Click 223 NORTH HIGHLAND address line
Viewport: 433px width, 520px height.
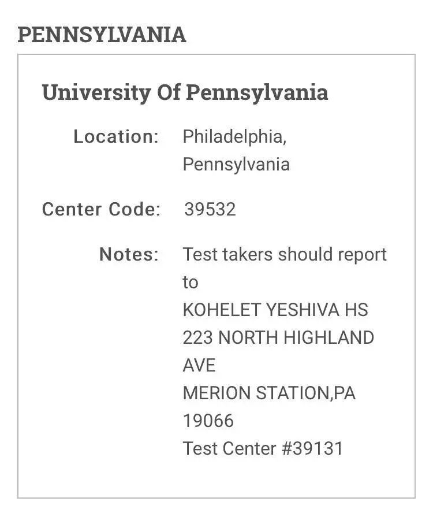(278, 337)
